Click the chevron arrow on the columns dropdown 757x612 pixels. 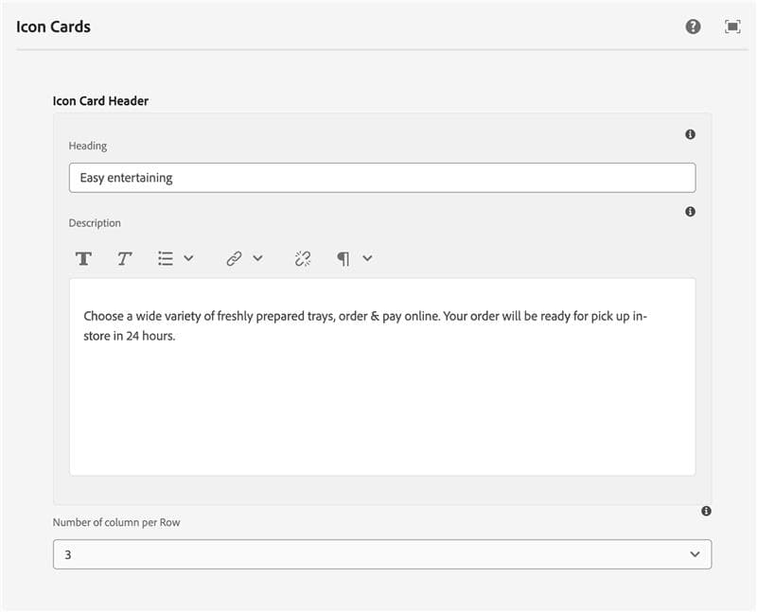click(695, 554)
